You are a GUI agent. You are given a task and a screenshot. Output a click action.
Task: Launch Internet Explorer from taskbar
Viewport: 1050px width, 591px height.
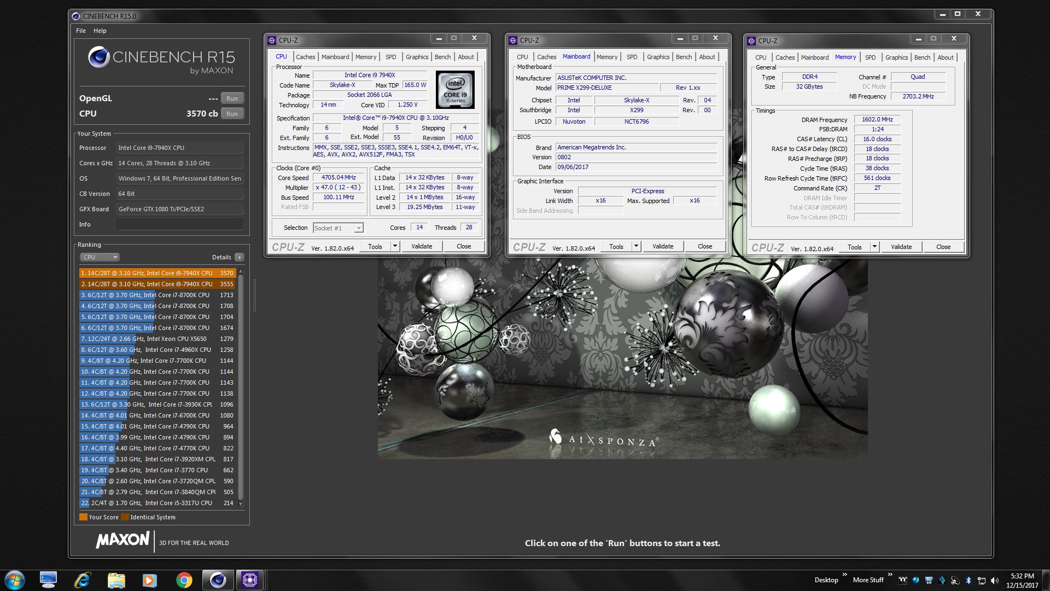(x=82, y=580)
